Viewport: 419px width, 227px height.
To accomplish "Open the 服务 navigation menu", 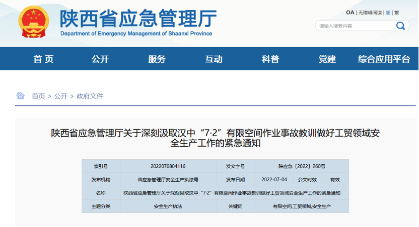I will click(x=157, y=59).
